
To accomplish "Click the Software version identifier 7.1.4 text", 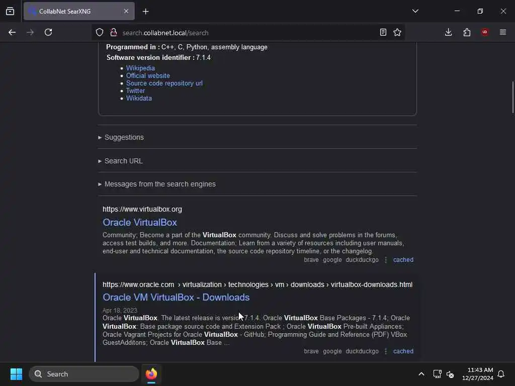I will [158, 57].
